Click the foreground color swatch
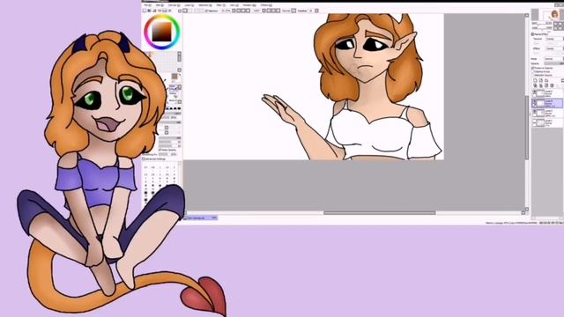 (174, 77)
